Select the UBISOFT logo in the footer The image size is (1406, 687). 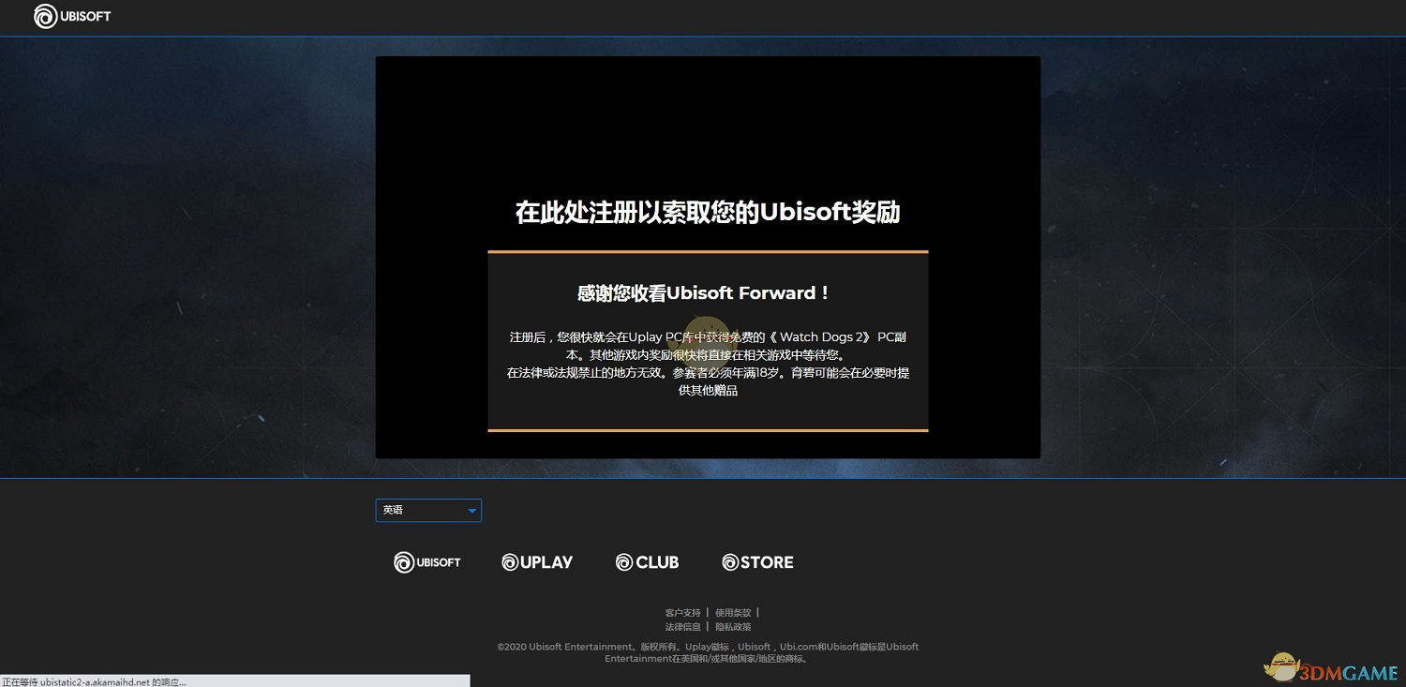tap(427, 561)
